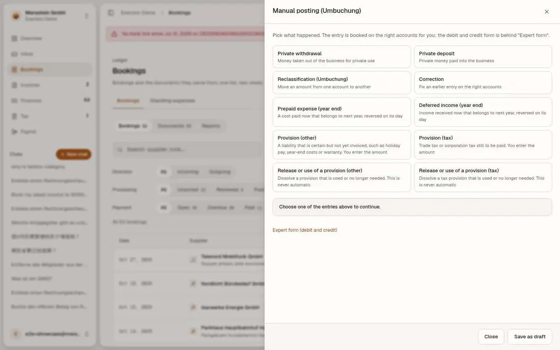This screenshot has width=560, height=350.
Task: Click the Manual posting (Umbuchung) title
Action: (x=317, y=11)
